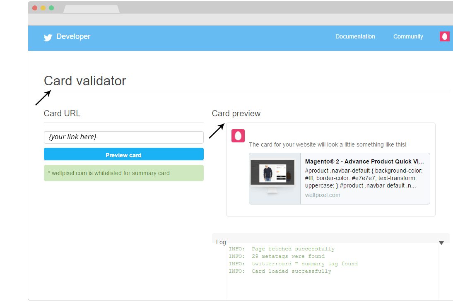Viewport: 453px width, 303px height.
Task: Click the Developer header link
Action: click(73, 36)
